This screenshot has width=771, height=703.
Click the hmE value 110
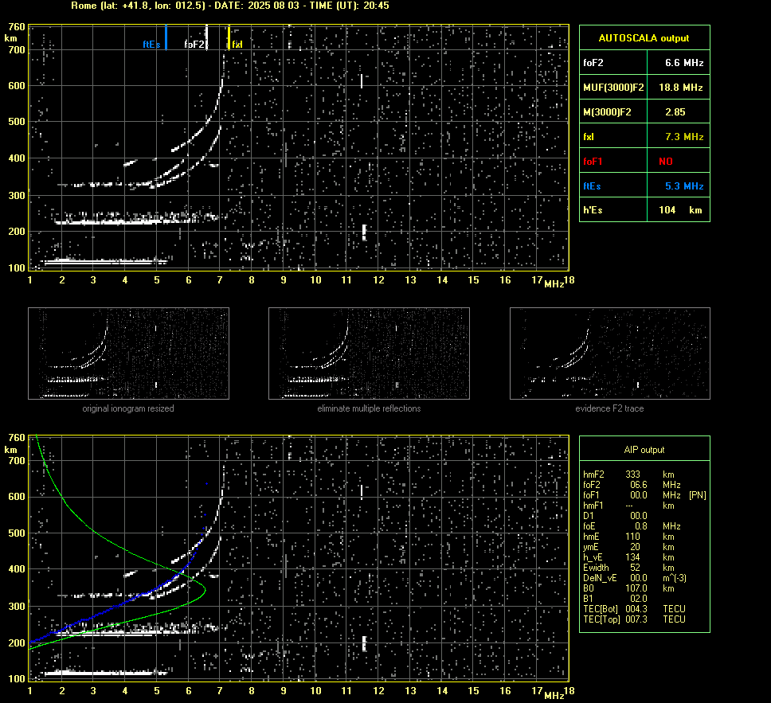[633, 537]
